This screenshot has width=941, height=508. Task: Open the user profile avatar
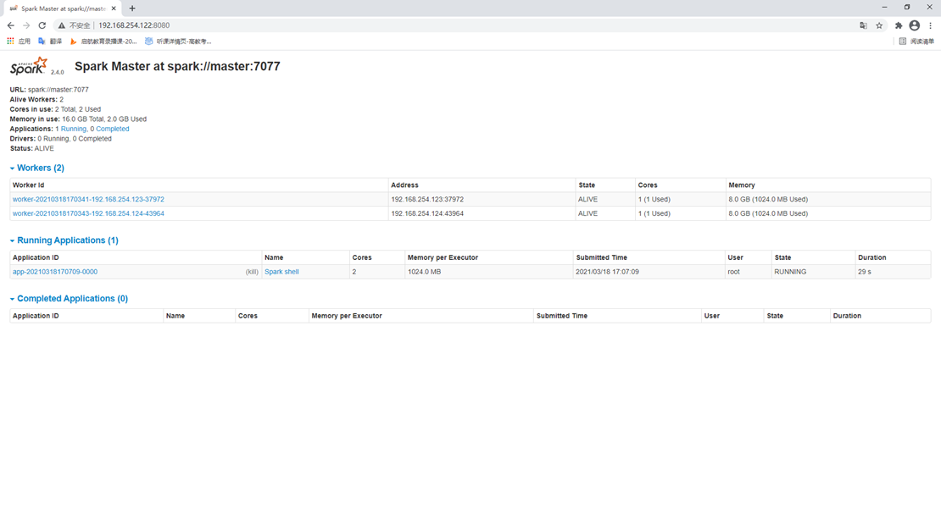click(x=915, y=25)
